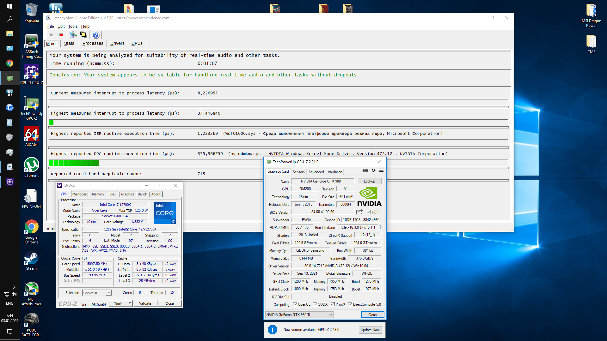The width and height of the screenshot is (607, 341).
Task: Click the highest DPC routine green progress bar
Action: point(74,163)
